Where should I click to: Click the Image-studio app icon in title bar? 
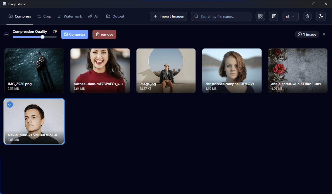(x=4, y=4)
